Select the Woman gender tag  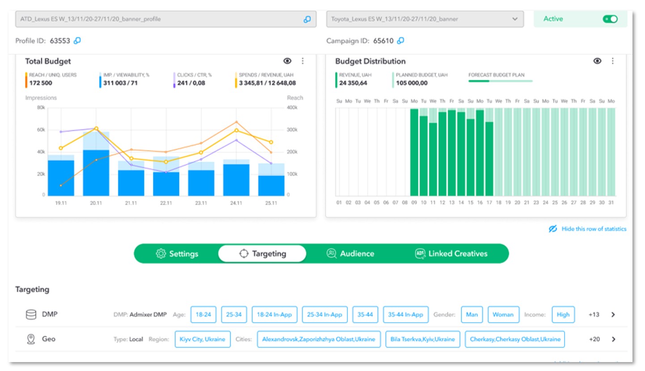coord(503,315)
